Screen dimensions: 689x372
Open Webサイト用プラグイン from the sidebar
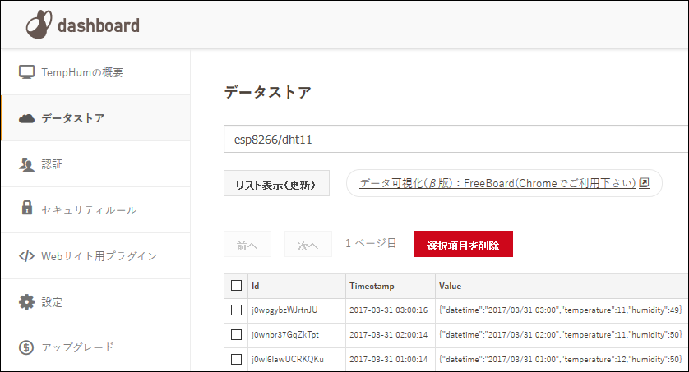pos(96,256)
